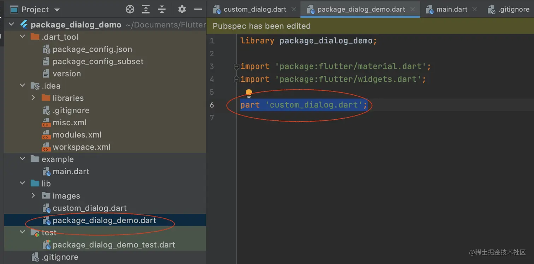
Task: Click the images folder icon
Action: pyautogui.click(x=46, y=195)
